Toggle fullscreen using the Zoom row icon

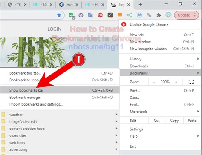(191, 82)
